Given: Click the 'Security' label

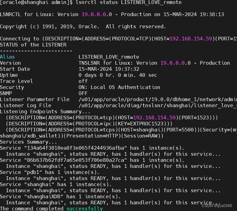Looking at the screenshot, I should click(x=12, y=87).
